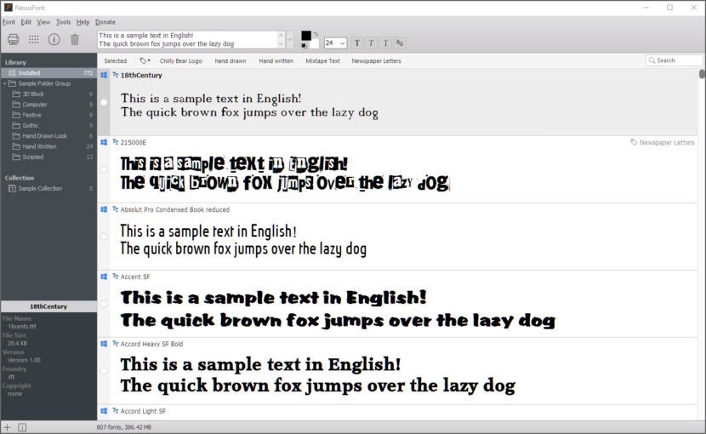Image resolution: width=706 pixels, height=434 pixels.
Task: Filter by Newspaper Letters tag in toolbar
Action: [377, 60]
